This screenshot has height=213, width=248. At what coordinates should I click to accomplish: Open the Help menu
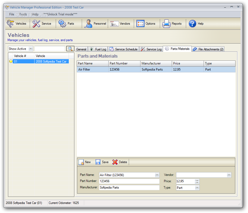click(x=35, y=14)
